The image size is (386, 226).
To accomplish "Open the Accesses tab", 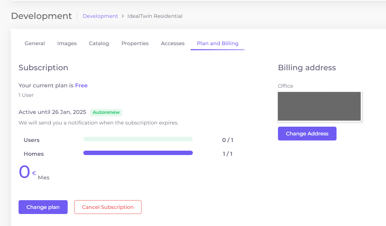I will point(173,43).
